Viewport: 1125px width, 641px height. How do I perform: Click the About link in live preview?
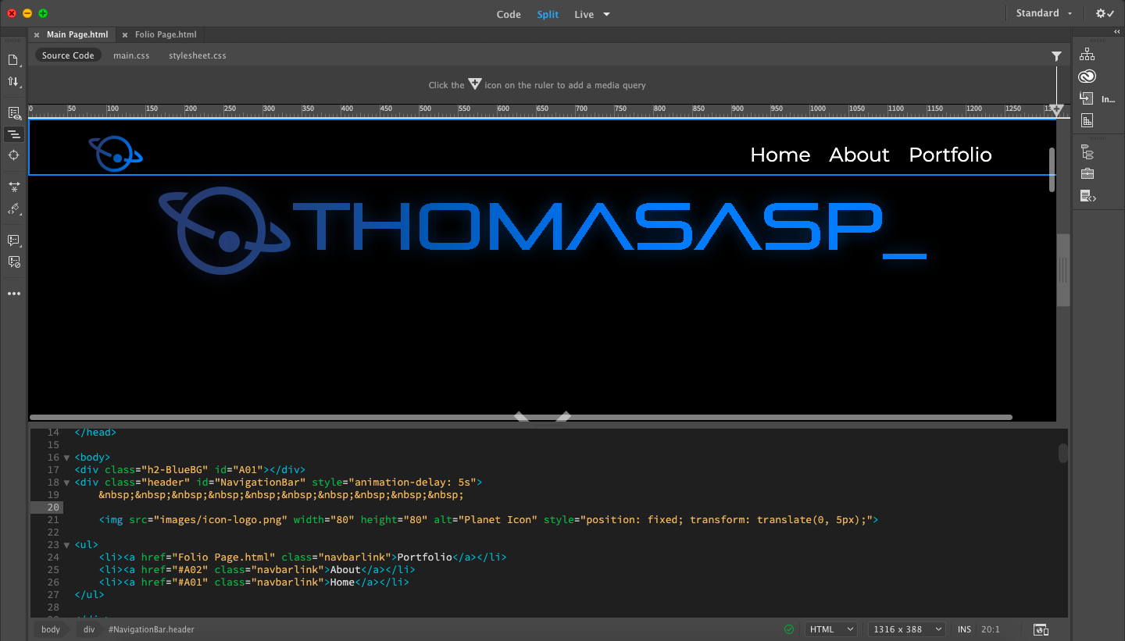(859, 155)
